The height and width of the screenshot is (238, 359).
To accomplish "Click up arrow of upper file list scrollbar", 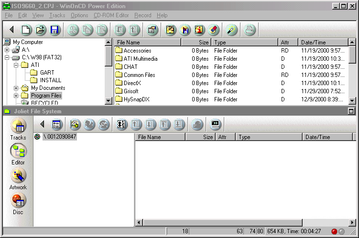I will pos(352,42).
